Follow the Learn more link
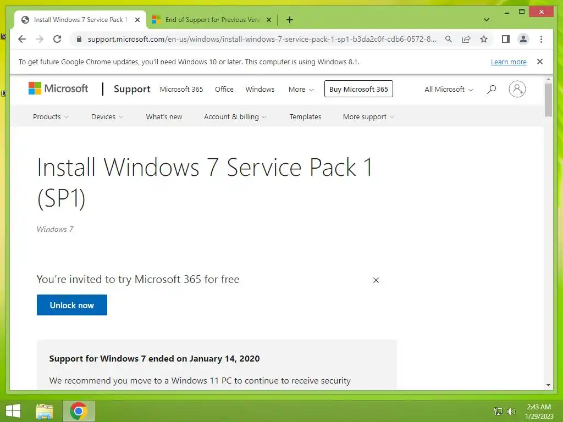Image resolution: width=563 pixels, height=422 pixels. (509, 62)
